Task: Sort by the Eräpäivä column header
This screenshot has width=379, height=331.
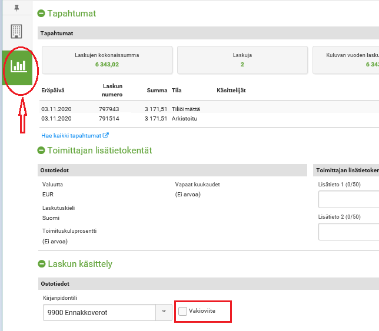Action: (x=52, y=90)
